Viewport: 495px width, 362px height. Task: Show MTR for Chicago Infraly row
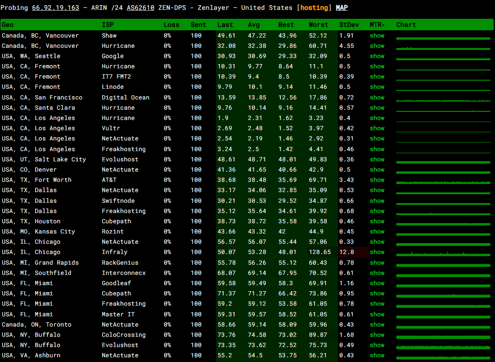[377, 252]
